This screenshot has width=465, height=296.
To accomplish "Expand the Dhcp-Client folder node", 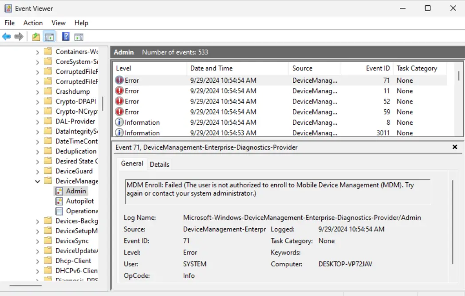I will 38,261.
